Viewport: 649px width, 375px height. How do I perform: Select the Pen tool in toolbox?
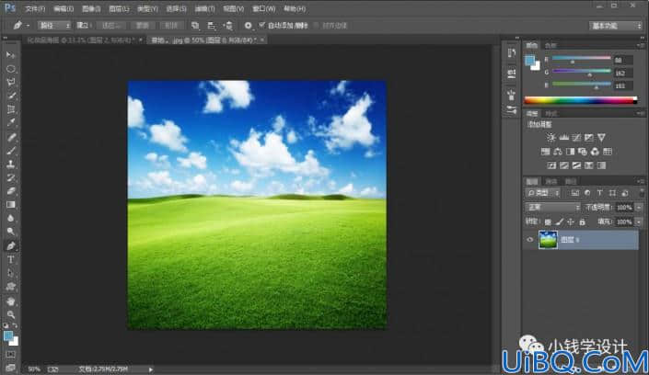click(x=11, y=246)
